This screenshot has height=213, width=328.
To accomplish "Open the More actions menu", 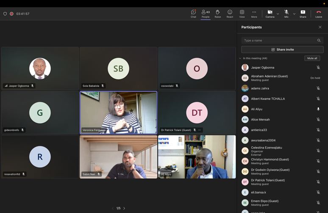I will 254,14.
